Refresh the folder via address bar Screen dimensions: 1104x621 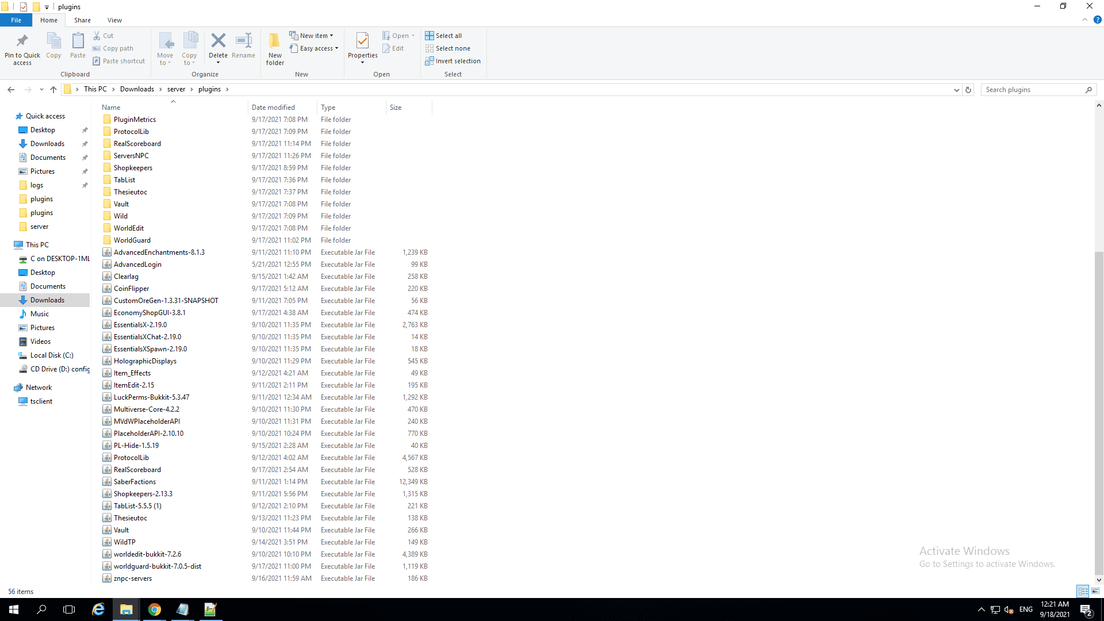click(968, 90)
